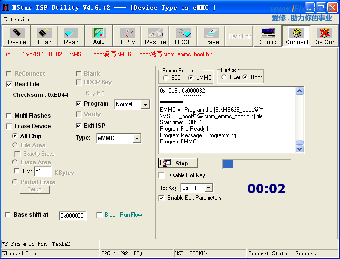
Task: Open the Load file tool
Action: coord(44,36)
